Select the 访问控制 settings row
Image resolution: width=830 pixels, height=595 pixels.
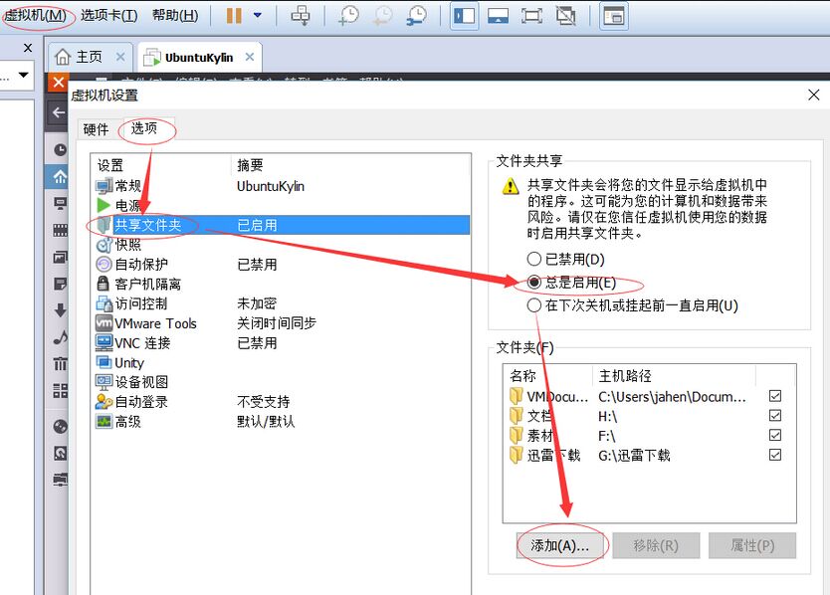coord(281,303)
